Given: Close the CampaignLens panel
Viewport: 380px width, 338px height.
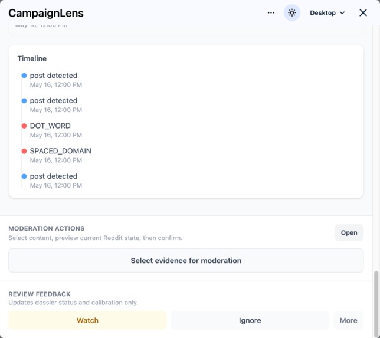Looking at the screenshot, I should point(363,12).
